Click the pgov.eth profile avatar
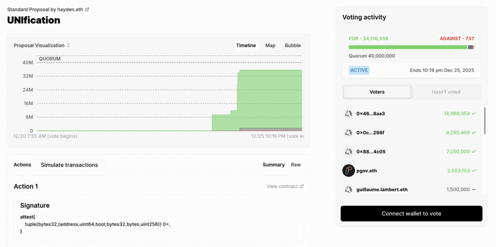Image resolution: width=496 pixels, height=247 pixels. click(349, 170)
